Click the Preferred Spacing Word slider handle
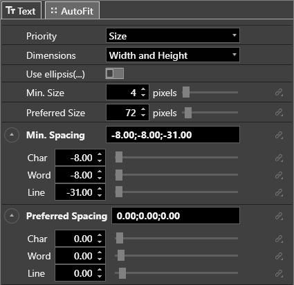This screenshot has height=285, width=294. [x=121, y=255]
